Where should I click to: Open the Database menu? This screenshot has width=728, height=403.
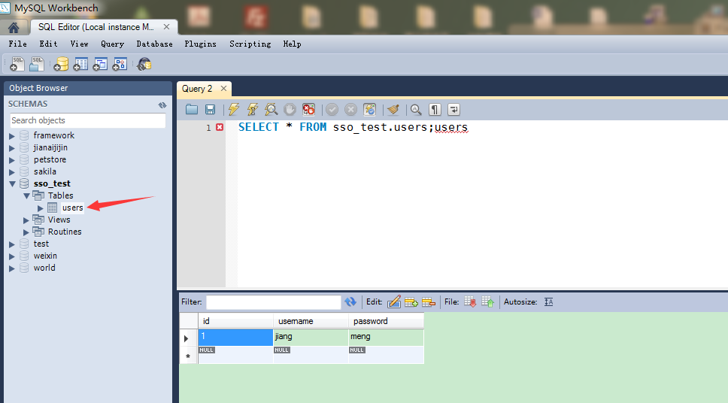(155, 44)
